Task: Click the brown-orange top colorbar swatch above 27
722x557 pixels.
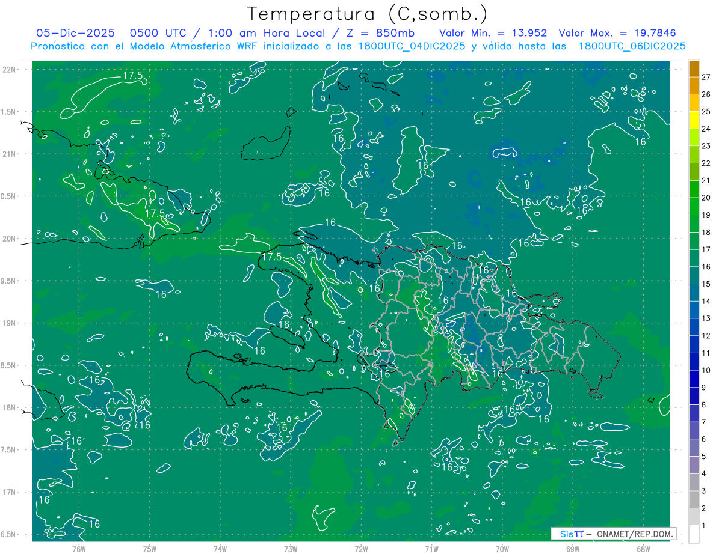Action: [x=694, y=68]
